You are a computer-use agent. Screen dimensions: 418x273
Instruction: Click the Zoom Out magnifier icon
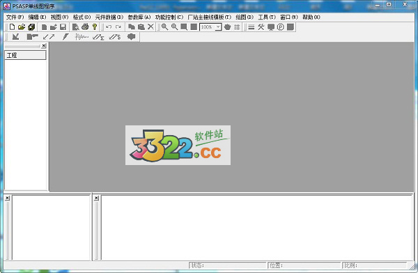pyautogui.click(x=174, y=27)
